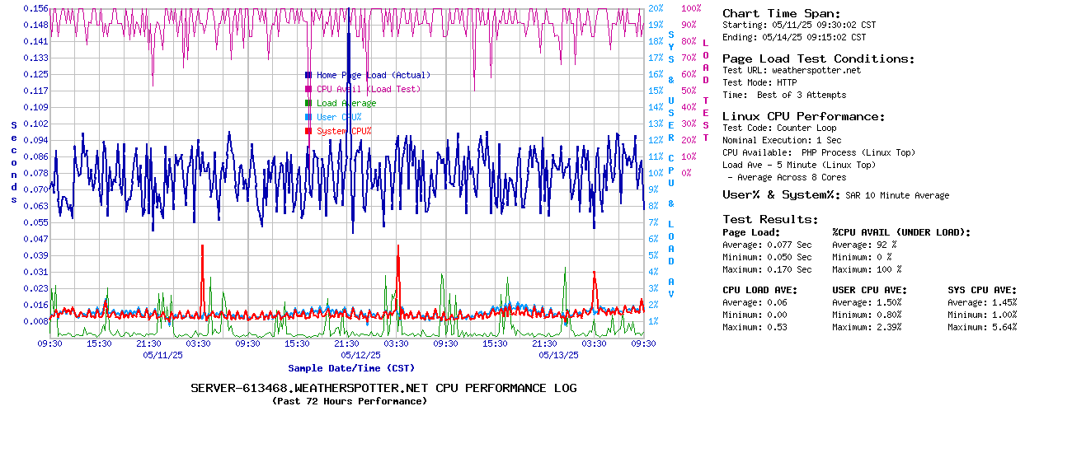Click the 'Linux CPU Performance:' heading
1072x453 pixels.
tap(803, 116)
